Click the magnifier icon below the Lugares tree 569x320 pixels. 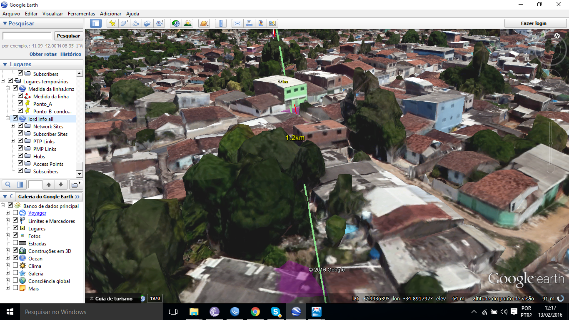[8, 184]
